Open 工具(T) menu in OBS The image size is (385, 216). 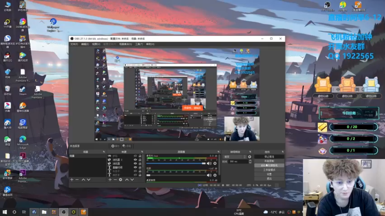tap(139, 44)
